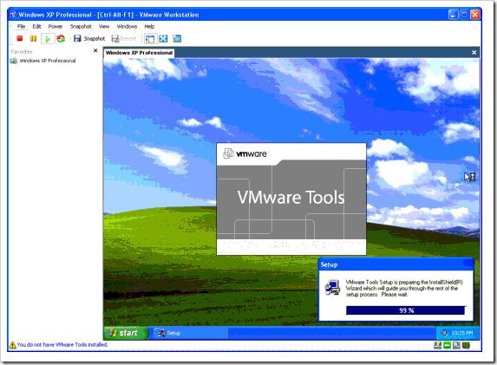Image resolution: width=497 pixels, height=365 pixels.
Task: Click 'You do not have VMware Tools installed' message
Action: click(x=62, y=345)
